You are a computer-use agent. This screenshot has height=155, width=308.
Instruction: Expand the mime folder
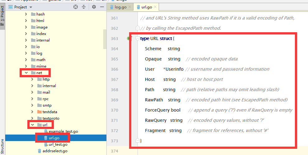[x=26, y=66]
